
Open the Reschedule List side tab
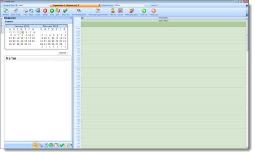click(x=2, y=25)
